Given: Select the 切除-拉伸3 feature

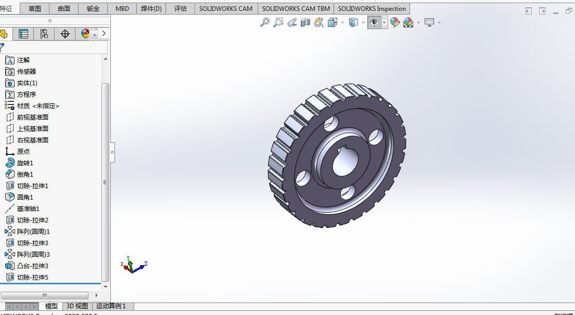Looking at the screenshot, I should point(27,243).
